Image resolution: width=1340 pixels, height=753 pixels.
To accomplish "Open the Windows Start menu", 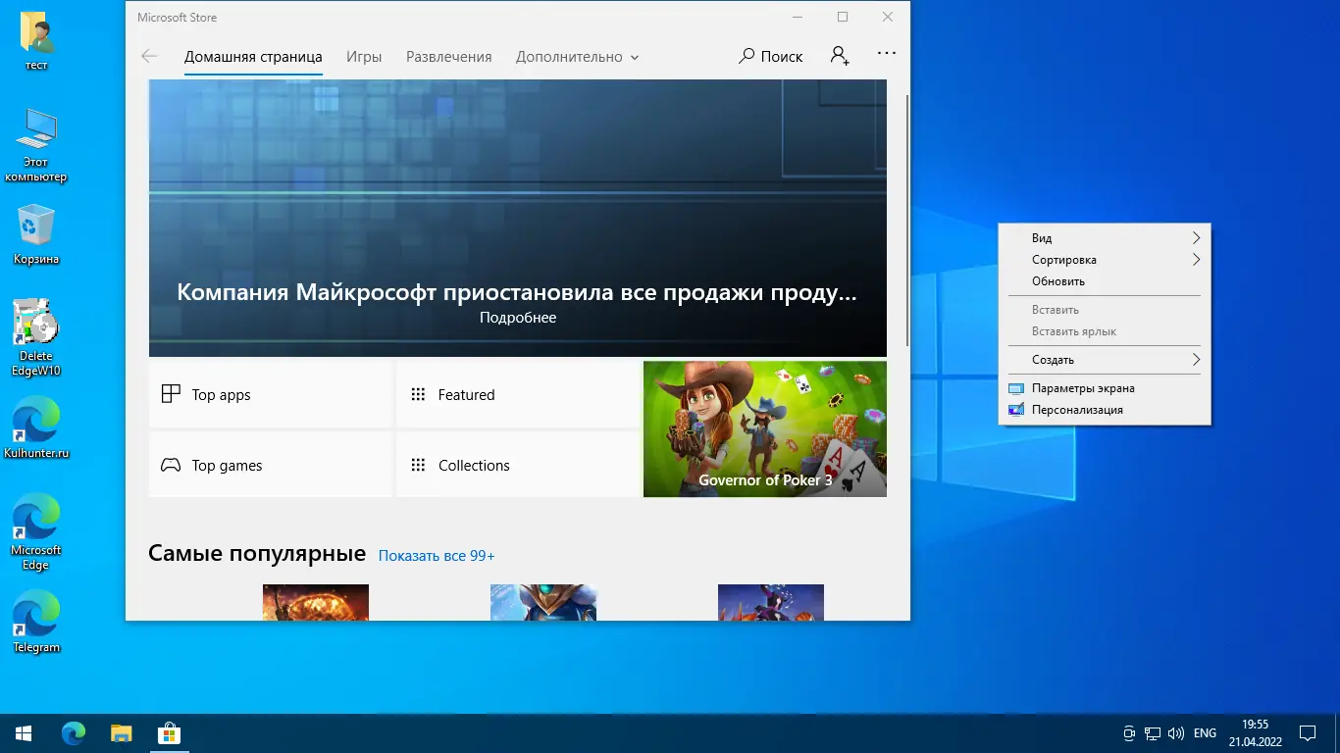I will (24, 733).
